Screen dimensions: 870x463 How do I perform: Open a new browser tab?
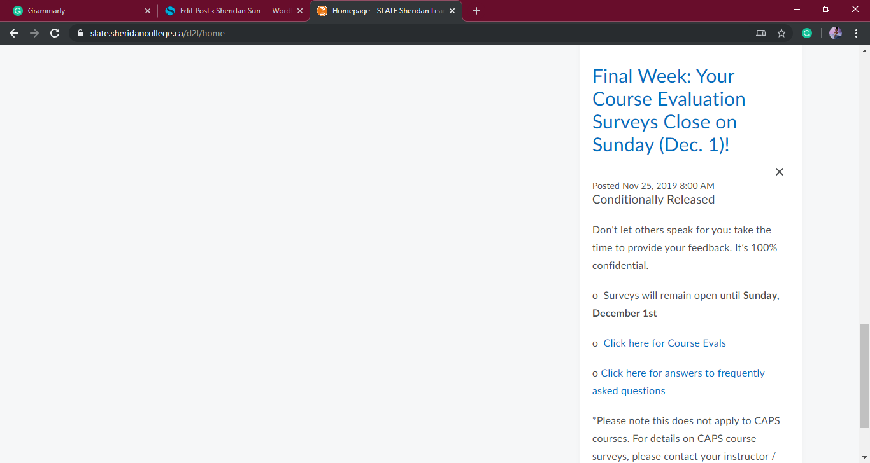[x=476, y=11]
